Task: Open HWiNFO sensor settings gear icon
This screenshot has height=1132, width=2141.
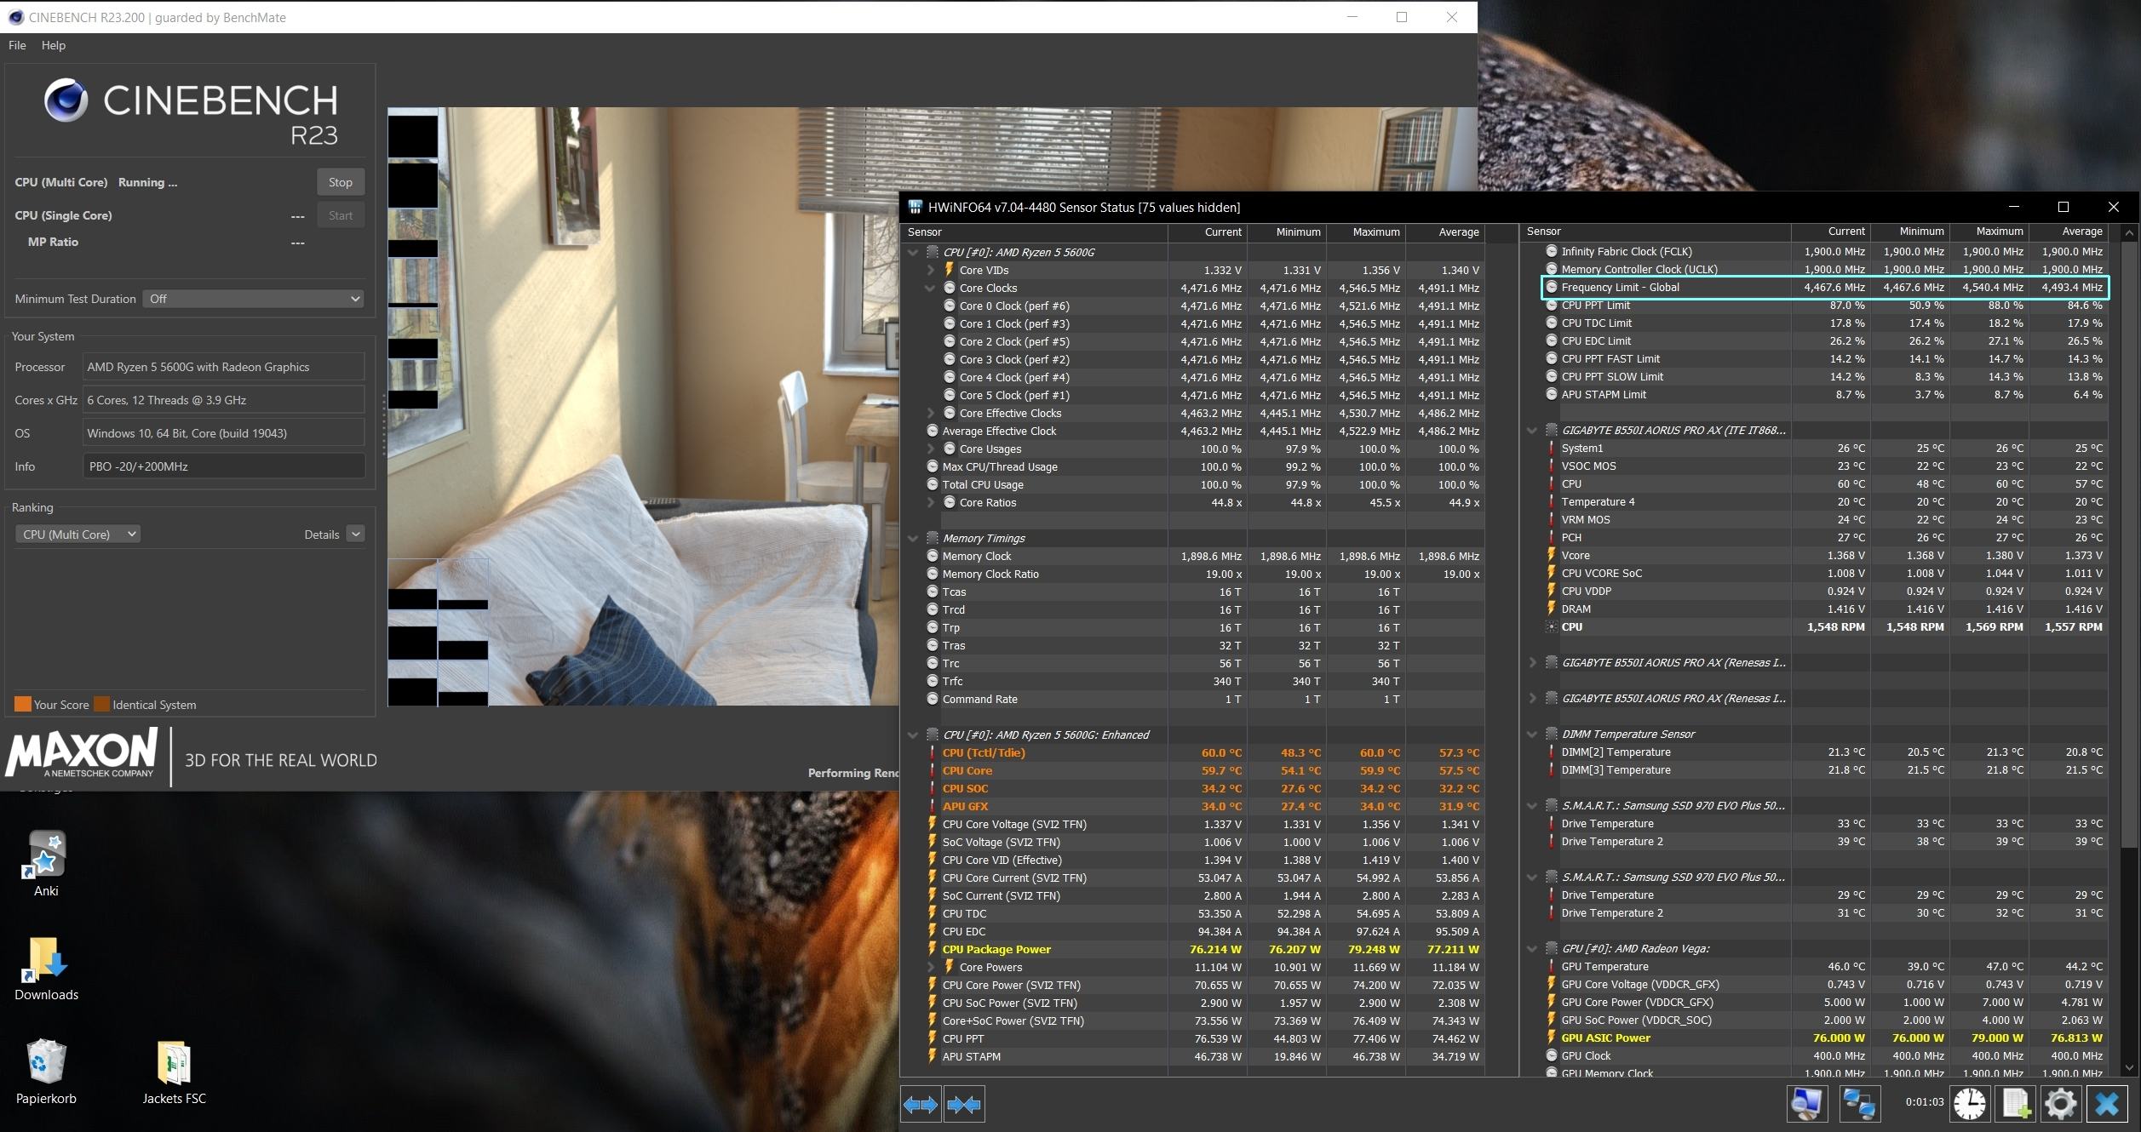Action: 2061,1104
